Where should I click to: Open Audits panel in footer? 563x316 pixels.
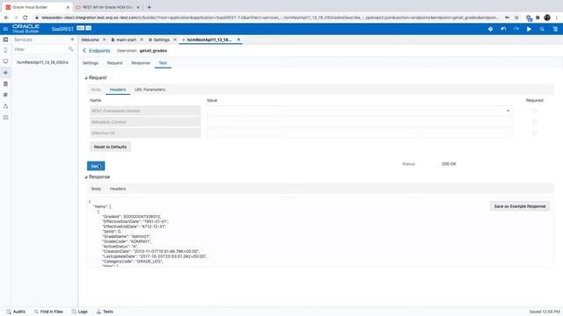pyautogui.click(x=16, y=312)
